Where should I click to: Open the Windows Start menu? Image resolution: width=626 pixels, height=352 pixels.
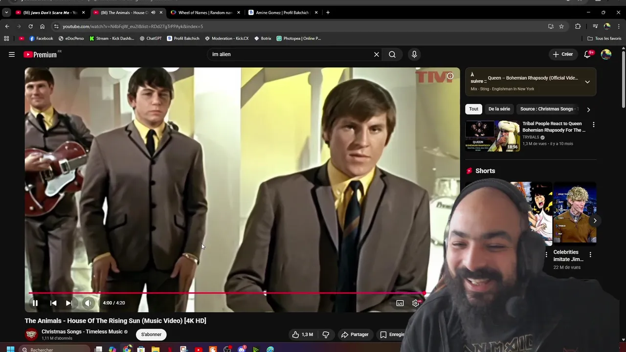point(10,349)
